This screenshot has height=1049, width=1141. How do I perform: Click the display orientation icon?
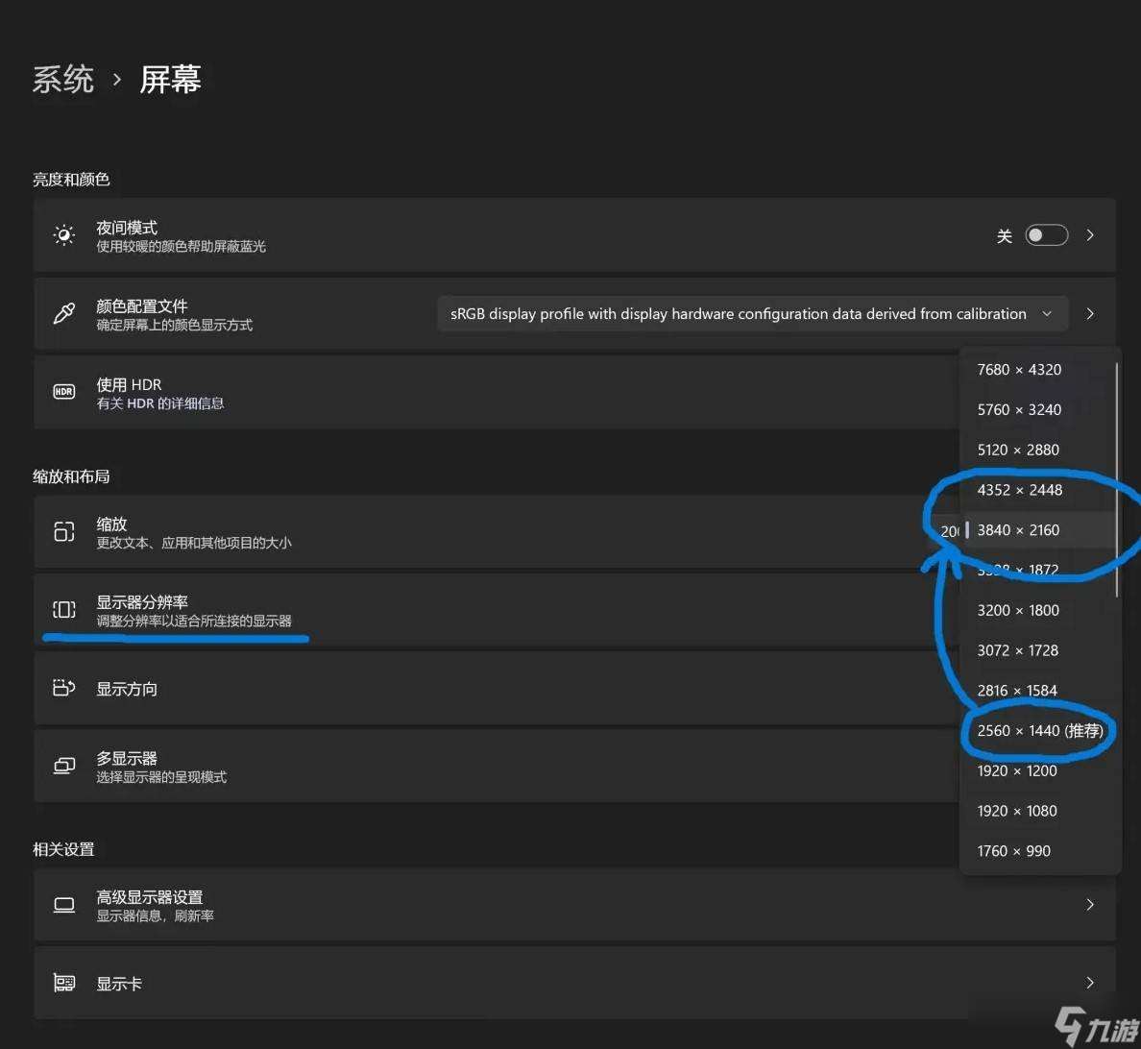[64, 688]
